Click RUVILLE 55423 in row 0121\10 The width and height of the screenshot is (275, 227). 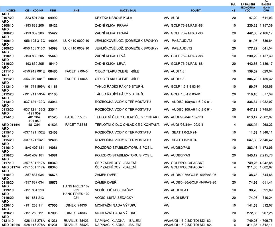pyautogui.click(x=76, y=221)
